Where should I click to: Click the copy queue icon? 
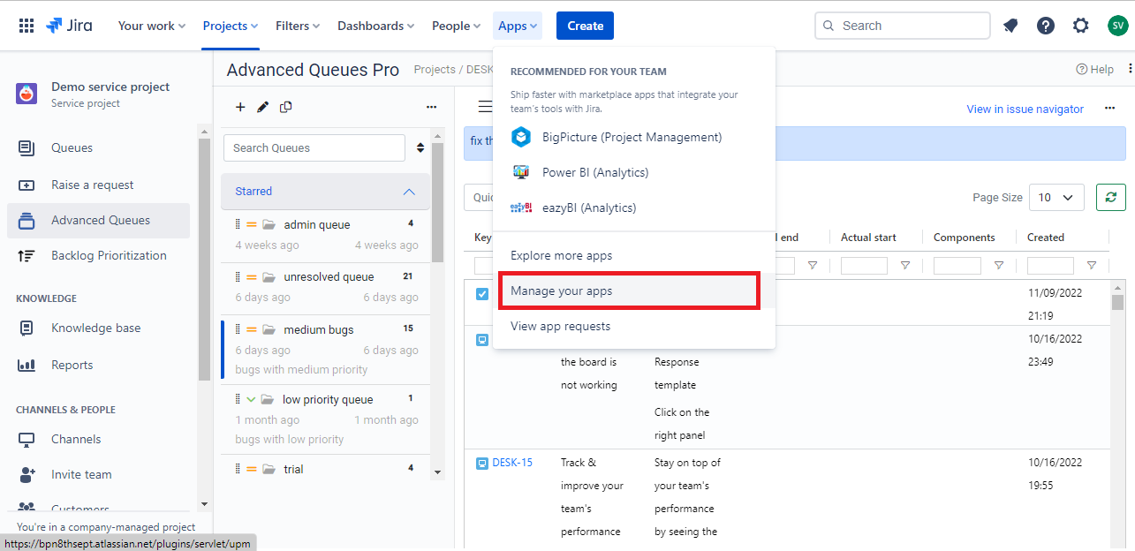(x=285, y=107)
